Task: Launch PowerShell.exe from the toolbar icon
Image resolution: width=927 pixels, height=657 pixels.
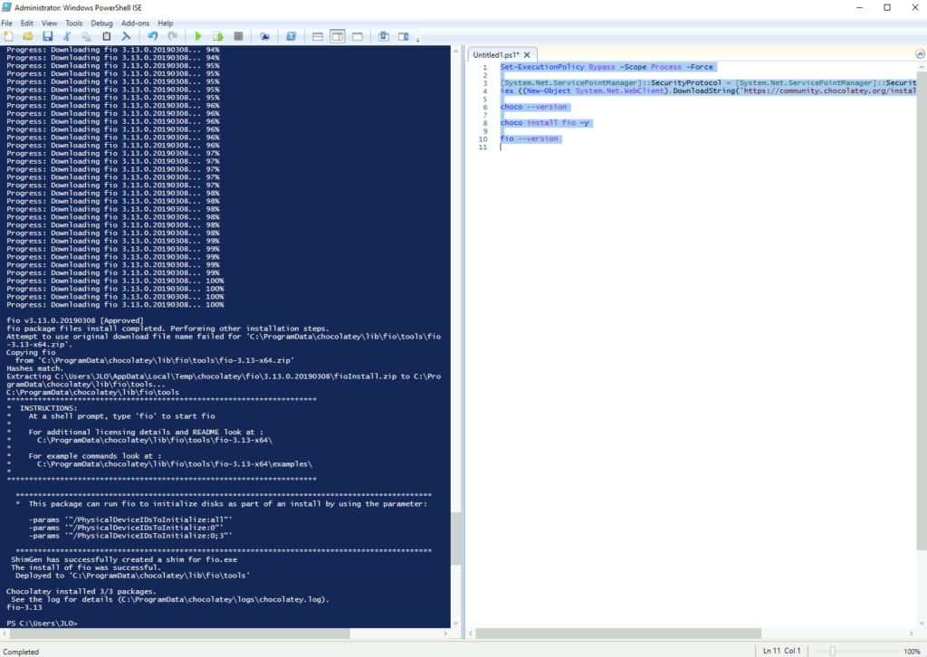Action: click(291, 36)
